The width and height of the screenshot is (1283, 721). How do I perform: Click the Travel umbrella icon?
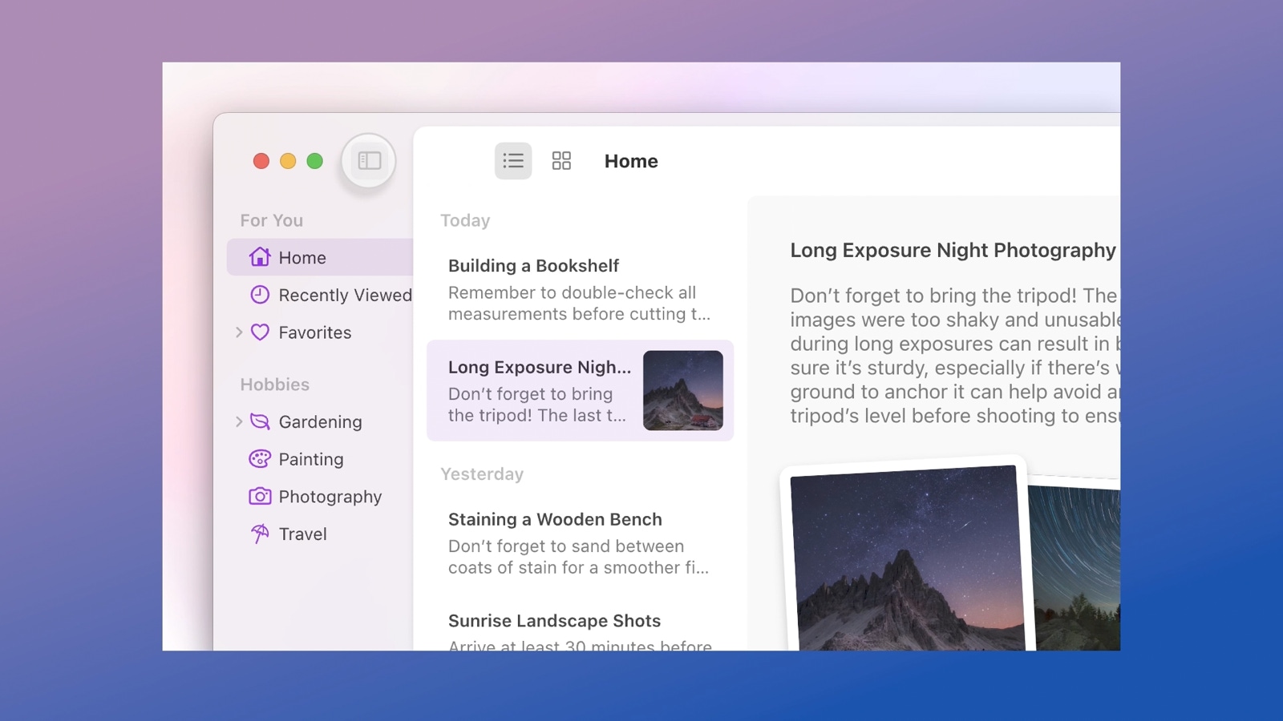tap(260, 534)
